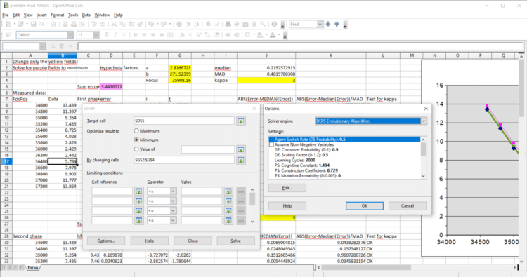Viewport: 527px width, 277px height.
Task: Click the pink Sum error cell 3.4438711
Action: tap(111, 86)
